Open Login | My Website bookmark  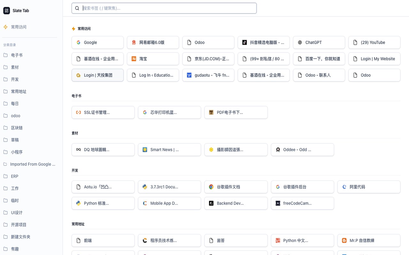[x=374, y=59]
